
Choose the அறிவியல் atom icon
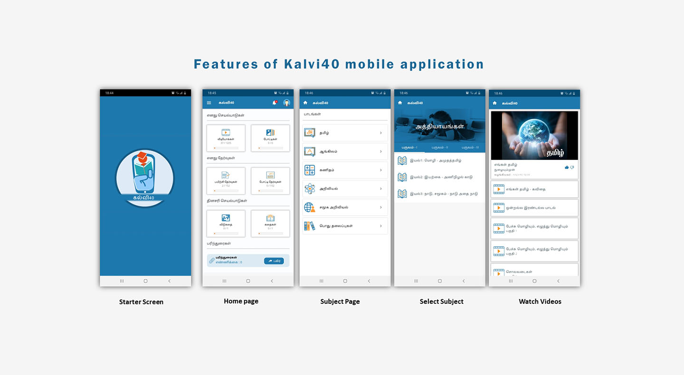tap(310, 188)
